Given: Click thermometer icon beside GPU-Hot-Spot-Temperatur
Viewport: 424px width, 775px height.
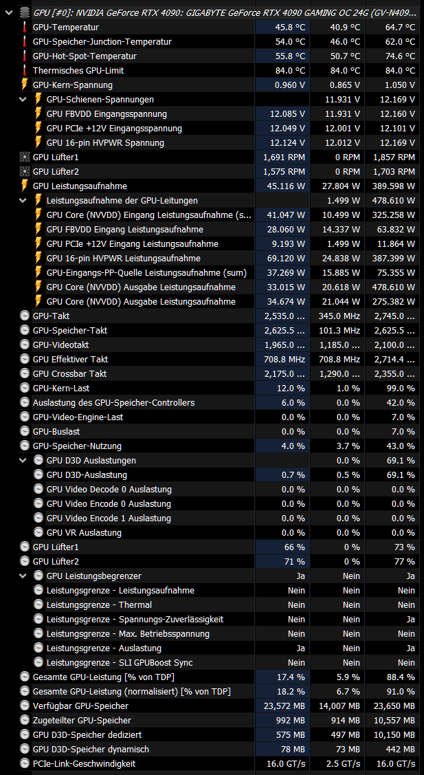Looking at the screenshot, I should point(24,56).
